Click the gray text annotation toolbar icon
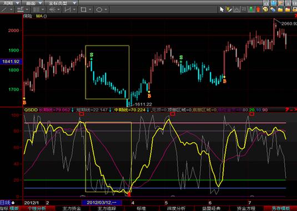 [244, 9]
